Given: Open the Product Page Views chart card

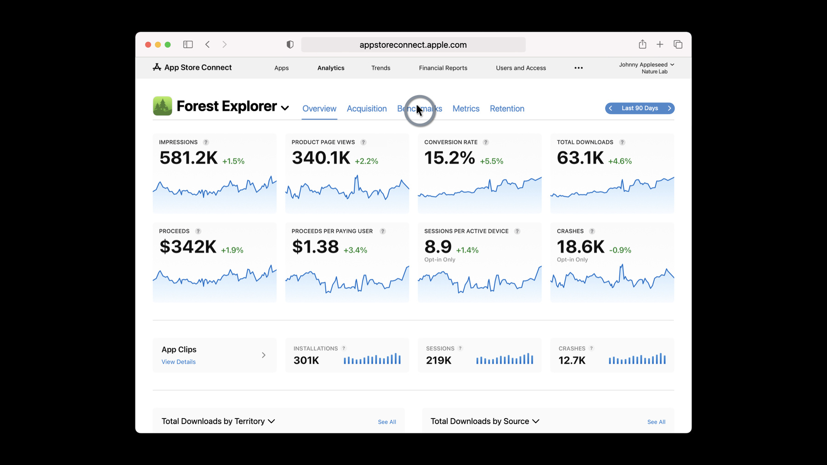Looking at the screenshot, I should click(347, 173).
